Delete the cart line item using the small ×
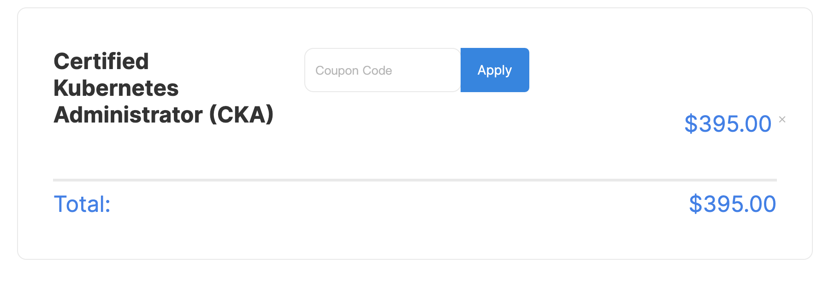Viewport: 829px width, 281px height. coord(782,119)
